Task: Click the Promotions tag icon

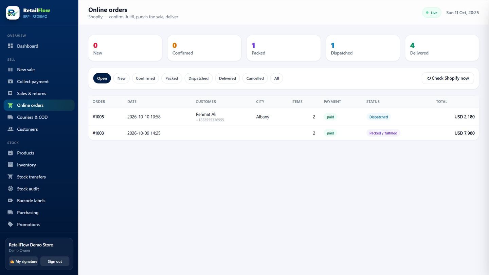Action: pyautogui.click(x=11, y=224)
